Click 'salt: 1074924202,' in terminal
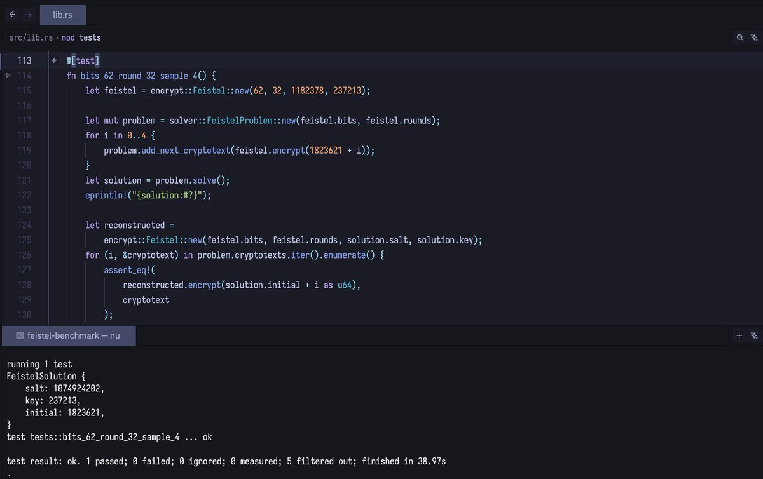Viewport: 763px width, 479px height. point(65,388)
